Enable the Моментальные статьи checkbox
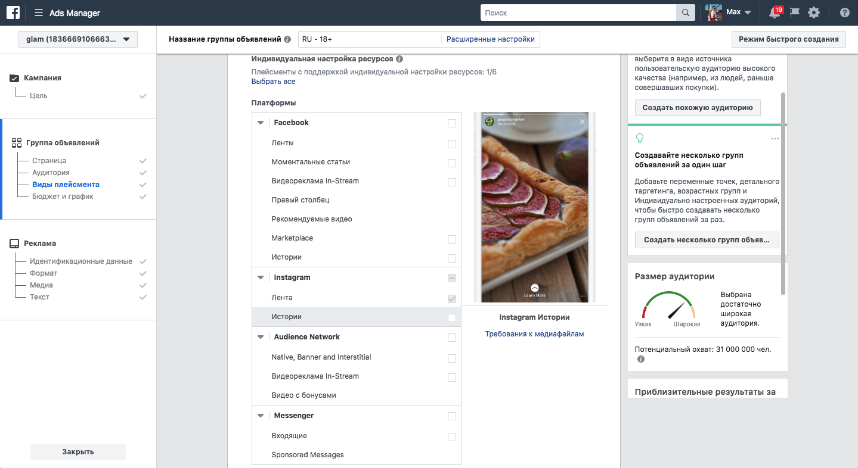 [x=452, y=163]
